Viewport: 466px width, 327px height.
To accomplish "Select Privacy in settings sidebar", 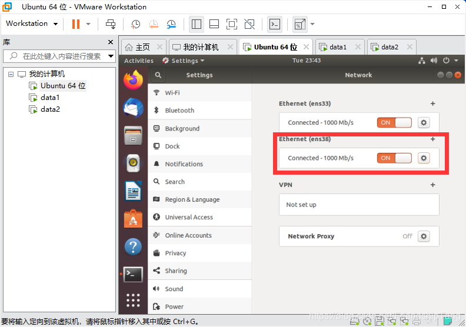I will pos(199,253).
